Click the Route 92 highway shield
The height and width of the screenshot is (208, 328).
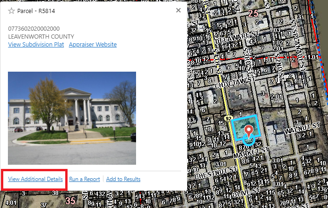(x=228, y=119)
